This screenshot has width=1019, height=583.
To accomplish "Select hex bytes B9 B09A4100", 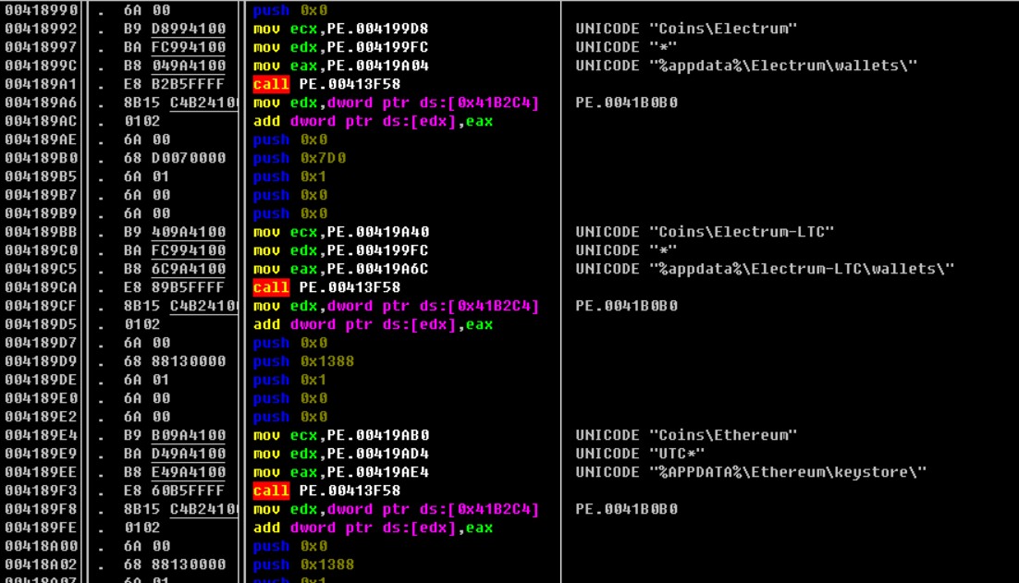I will 175,435.
